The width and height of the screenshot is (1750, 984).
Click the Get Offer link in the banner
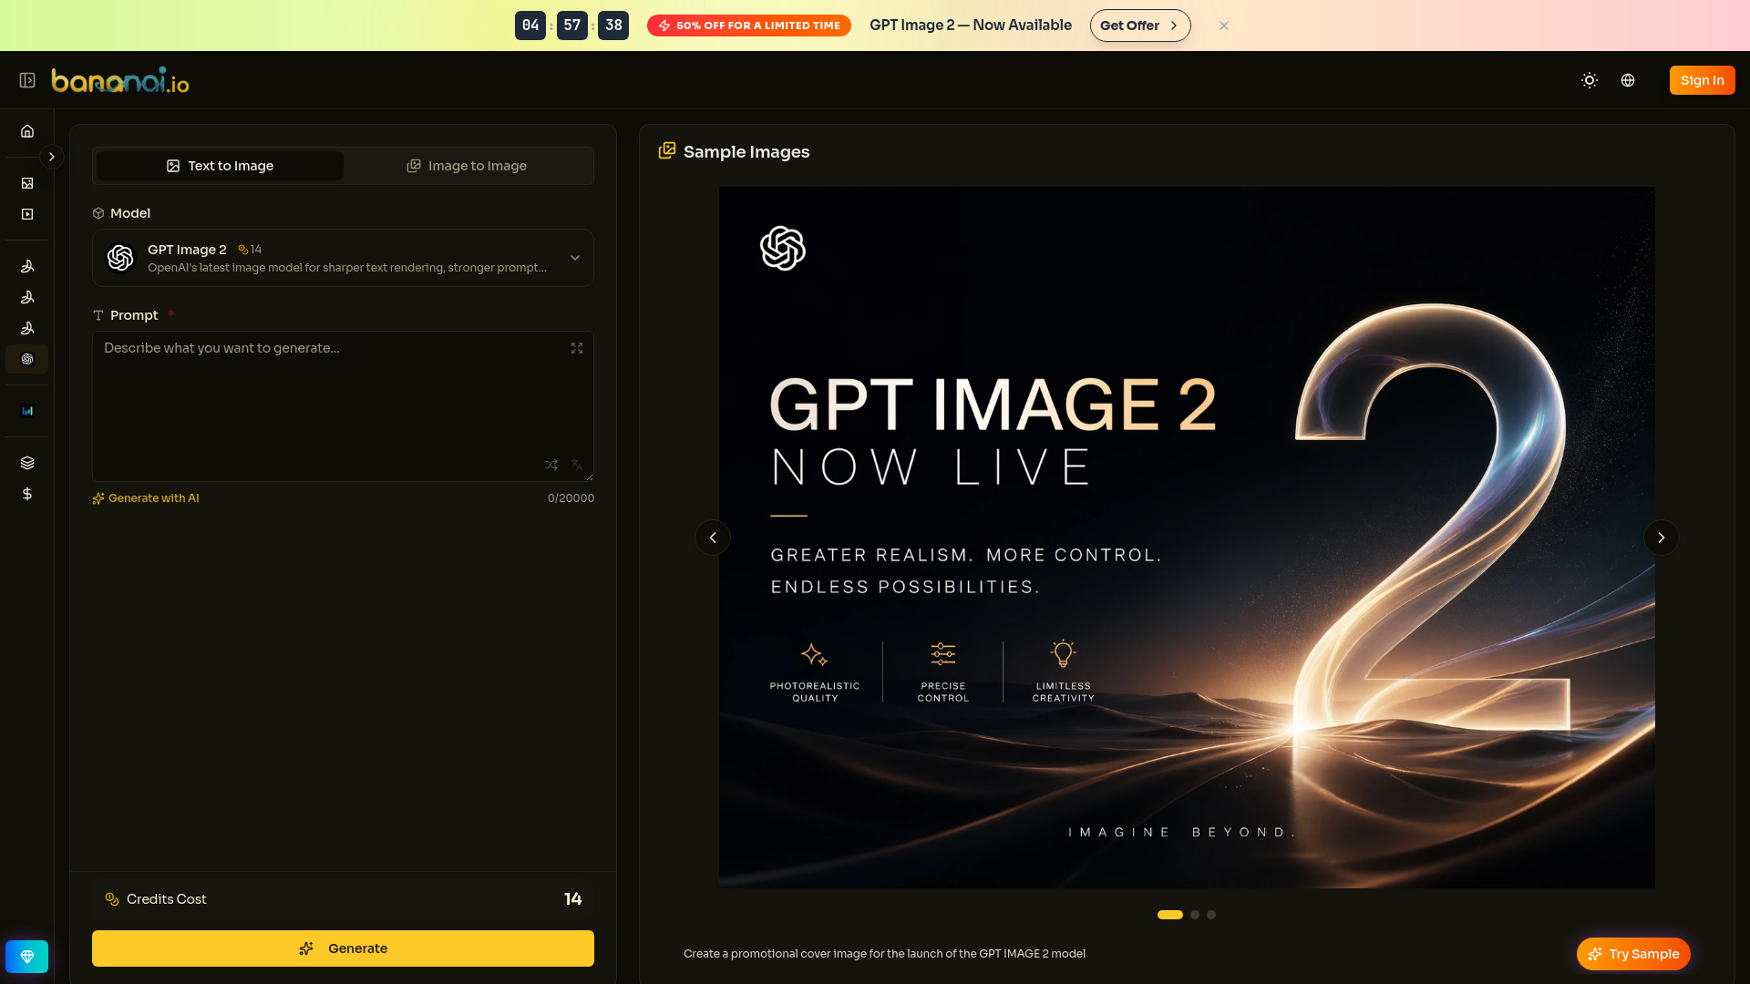tap(1140, 26)
